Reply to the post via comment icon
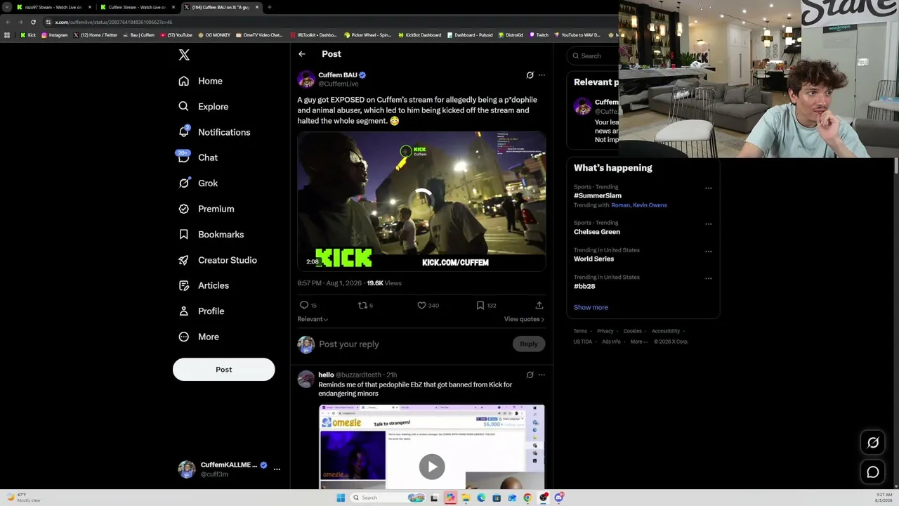 (x=304, y=305)
